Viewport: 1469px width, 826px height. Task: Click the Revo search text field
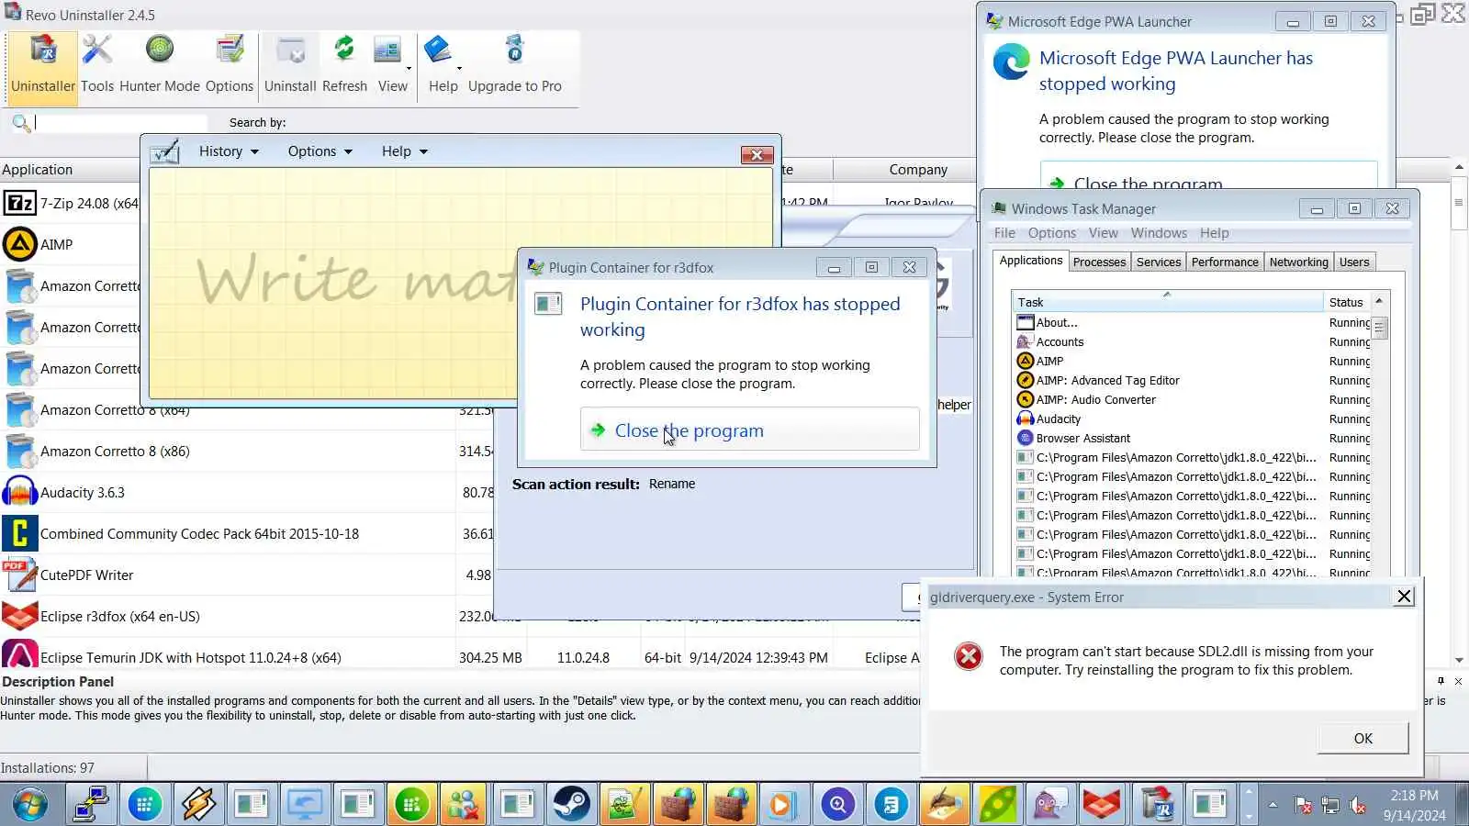pos(120,122)
